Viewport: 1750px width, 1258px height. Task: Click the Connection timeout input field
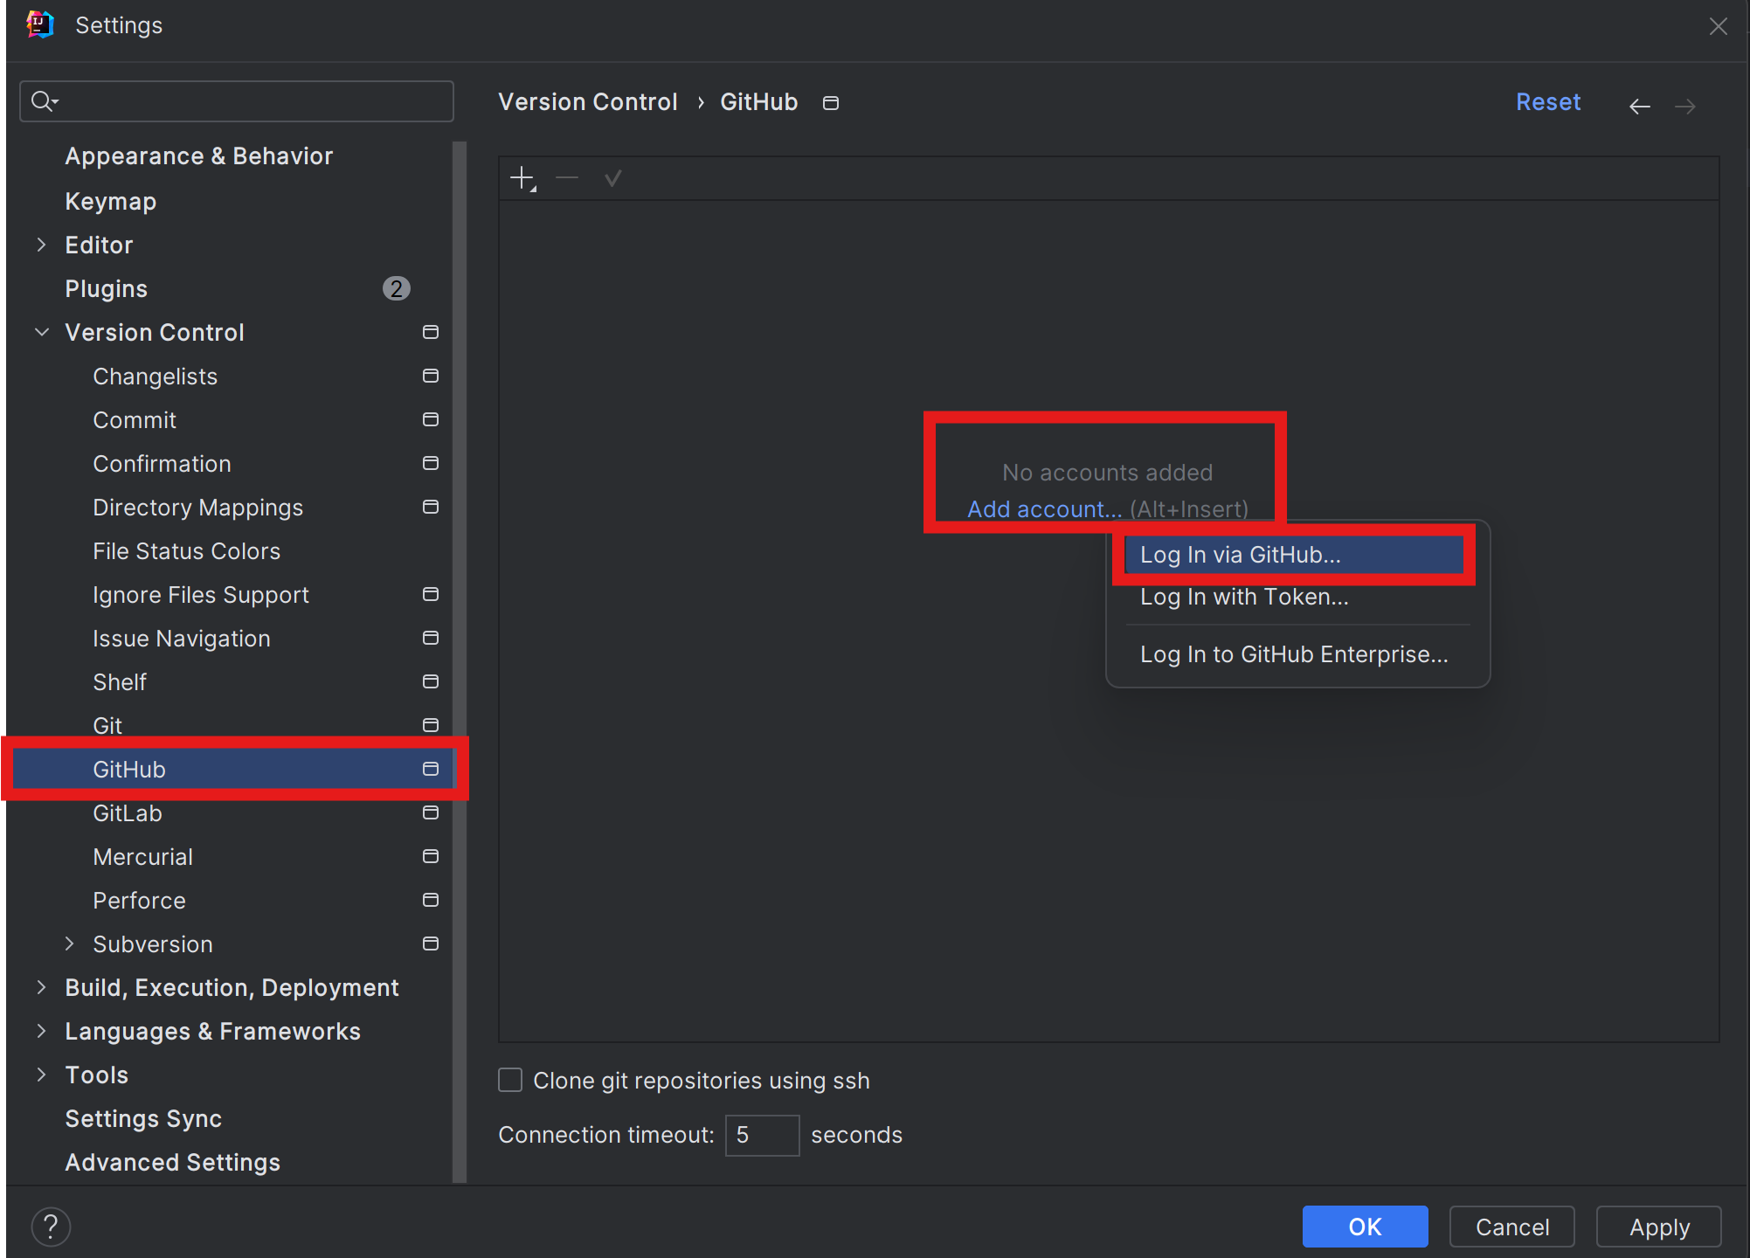tap(762, 1135)
